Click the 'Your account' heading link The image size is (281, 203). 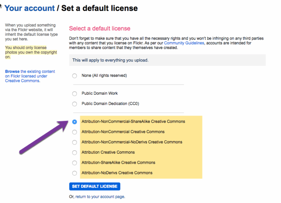pyautogui.click(x=29, y=8)
